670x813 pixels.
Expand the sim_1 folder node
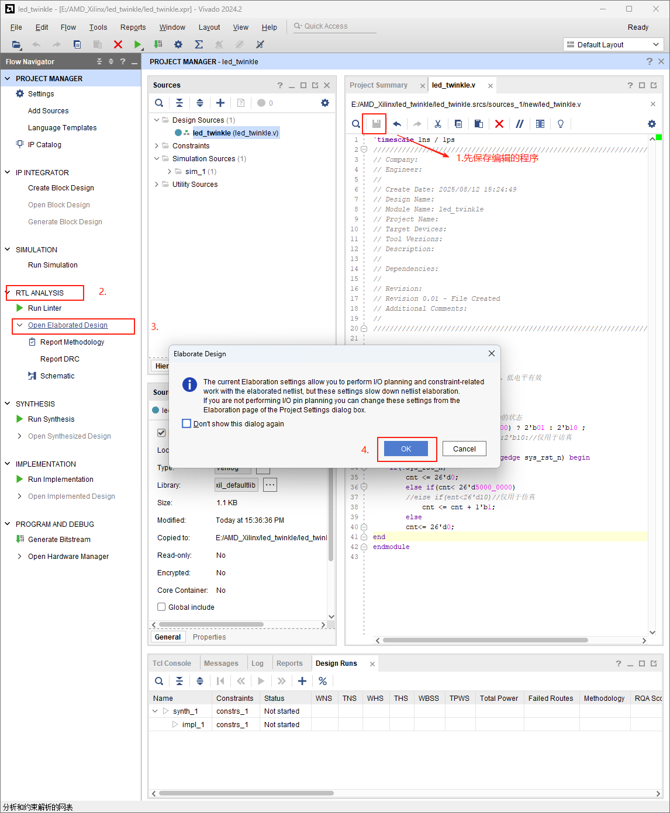tap(170, 171)
